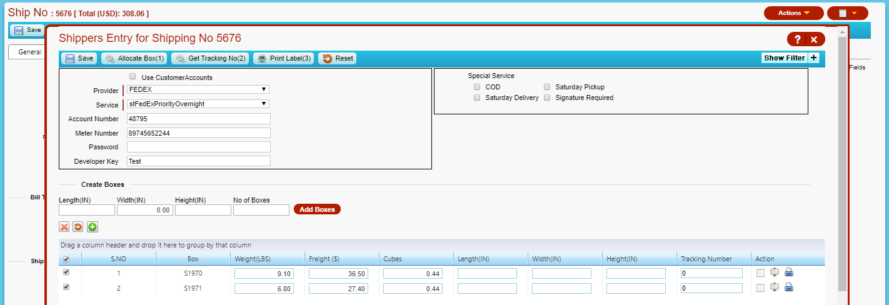Screen dimensions: 889x305
Task: Click Height(IN) cell for box S1971
Action: point(636,288)
